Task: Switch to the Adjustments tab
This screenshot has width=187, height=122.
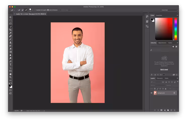Action: click(162, 43)
